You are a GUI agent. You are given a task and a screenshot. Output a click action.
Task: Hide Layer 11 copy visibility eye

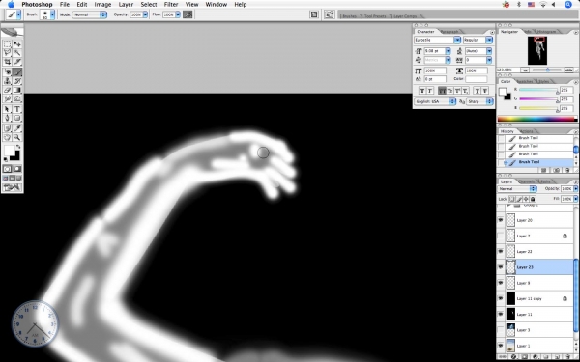coord(501,298)
